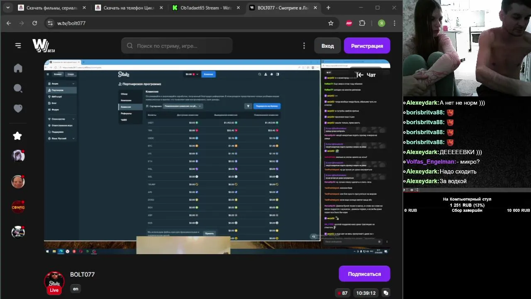Open the search icon in left sidebar

[x=18, y=88]
